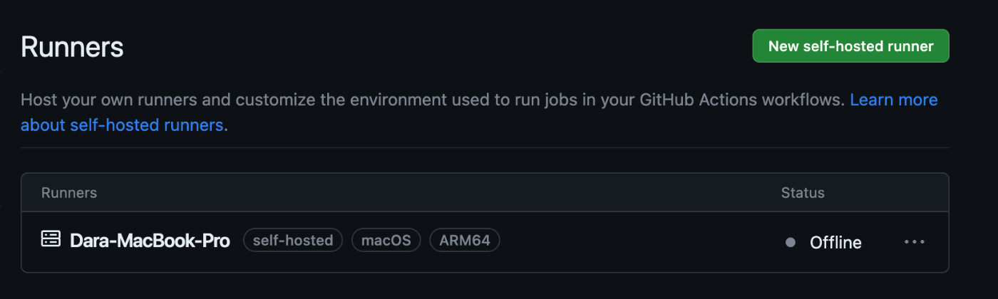Click the Offline status text
This screenshot has width=998, height=299.
pyautogui.click(x=835, y=243)
